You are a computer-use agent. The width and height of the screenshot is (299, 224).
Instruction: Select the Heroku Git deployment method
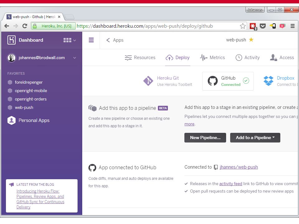coord(168,81)
